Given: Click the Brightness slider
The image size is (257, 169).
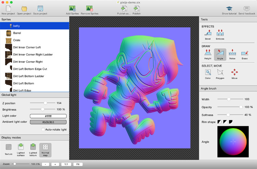Looking at the screenshot, I should [43, 109].
